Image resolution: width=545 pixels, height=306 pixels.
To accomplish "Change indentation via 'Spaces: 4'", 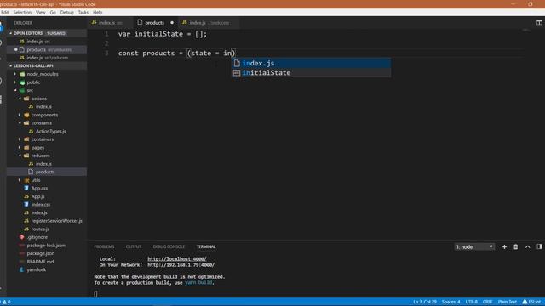I will (x=450, y=302).
